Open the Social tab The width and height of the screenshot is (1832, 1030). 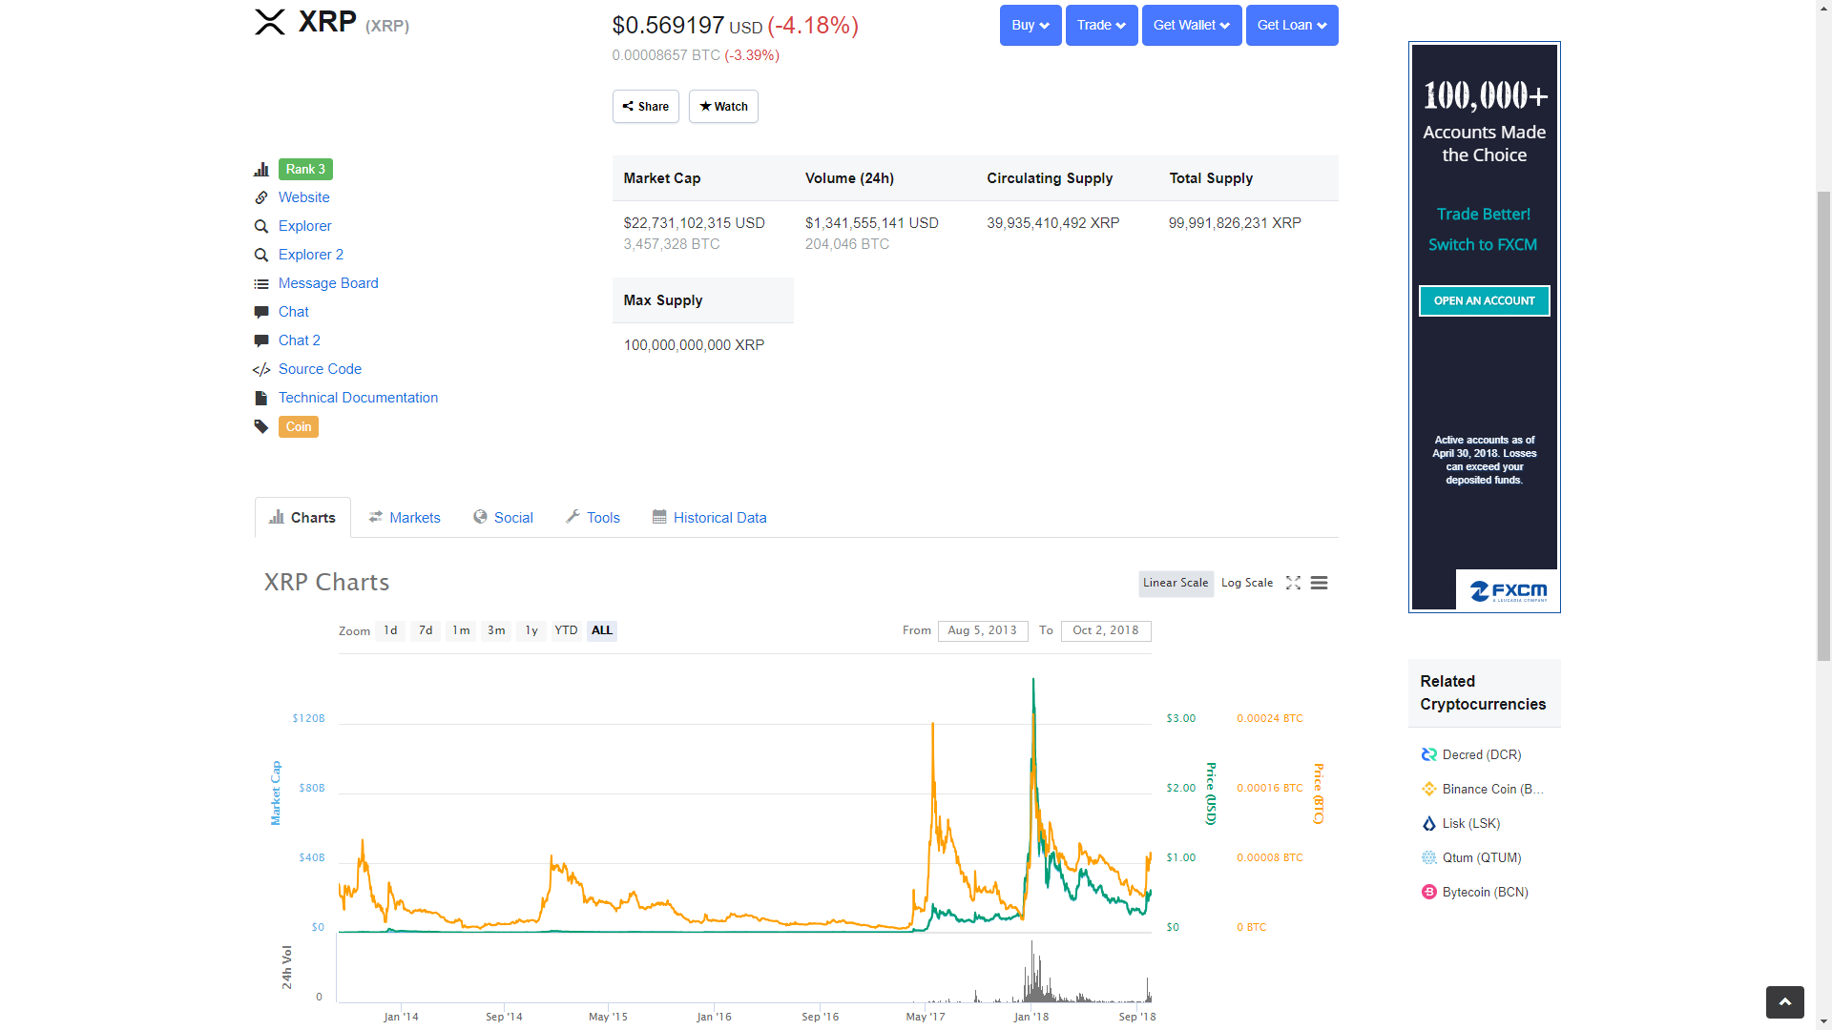(x=503, y=518)
